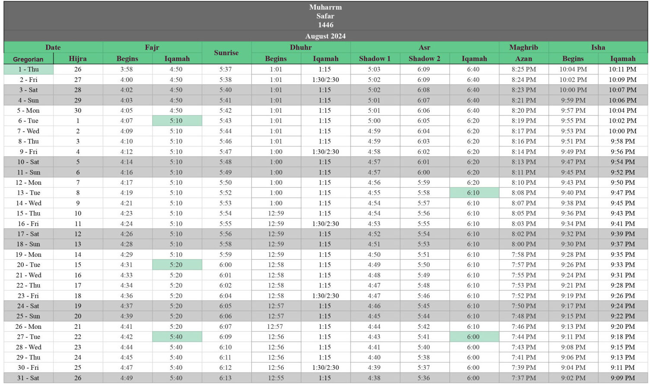Click the highlighted 6:10 Asr Iqamah cell
Screen dimensions: 650x384
(x=474, y=193)
